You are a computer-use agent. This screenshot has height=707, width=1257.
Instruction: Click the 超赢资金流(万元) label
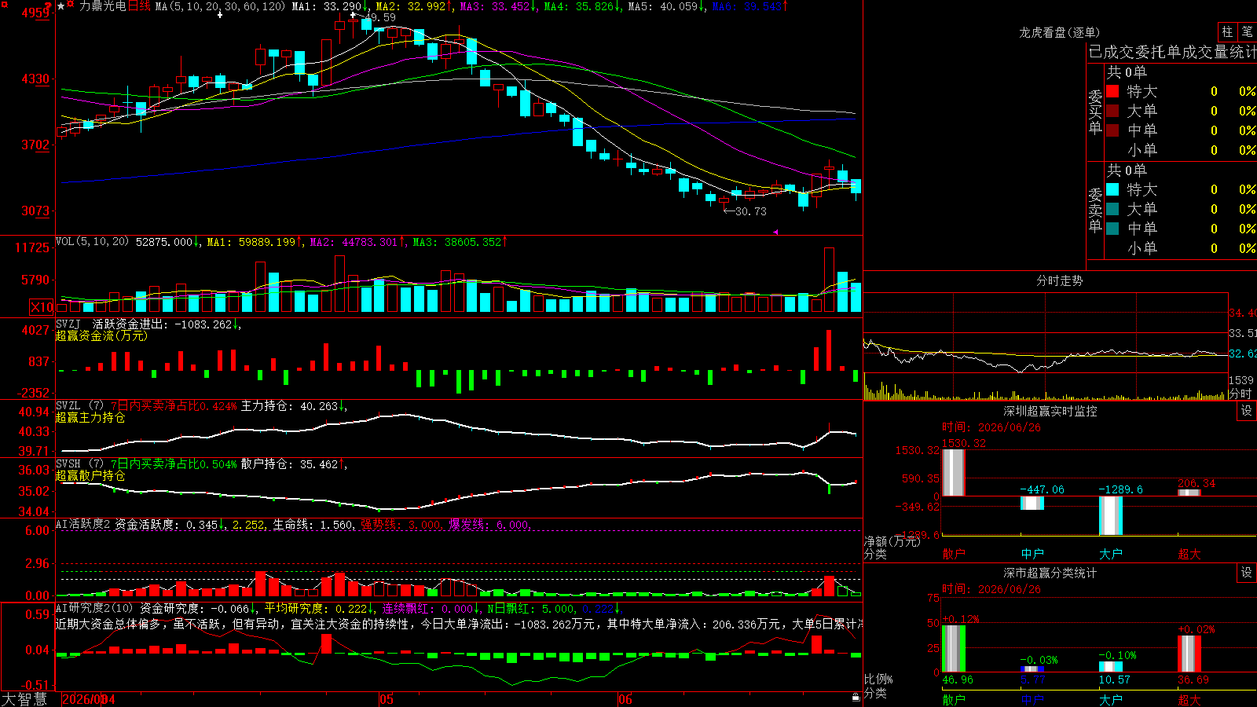pos(101,335)
